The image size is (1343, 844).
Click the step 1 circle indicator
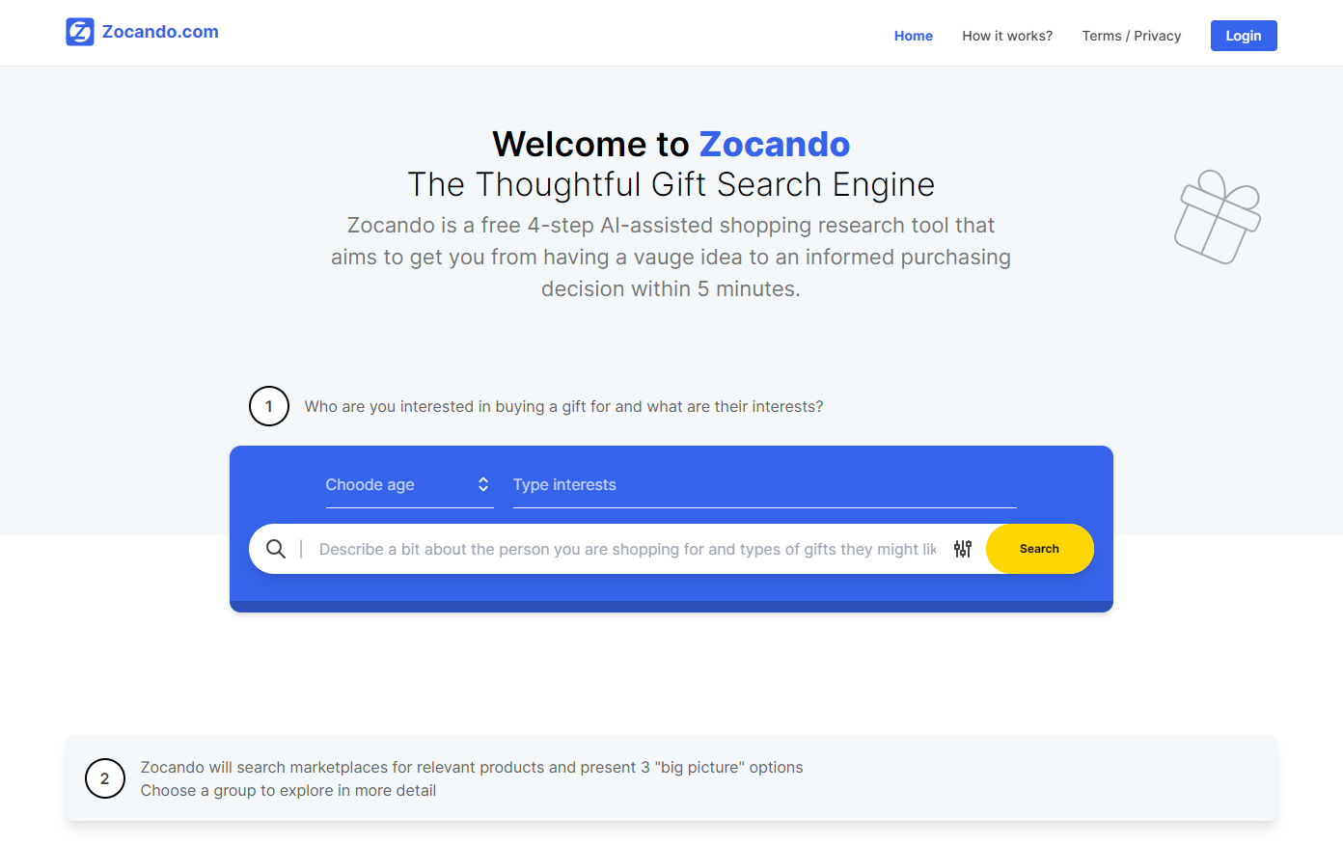(x=269, y=406)
